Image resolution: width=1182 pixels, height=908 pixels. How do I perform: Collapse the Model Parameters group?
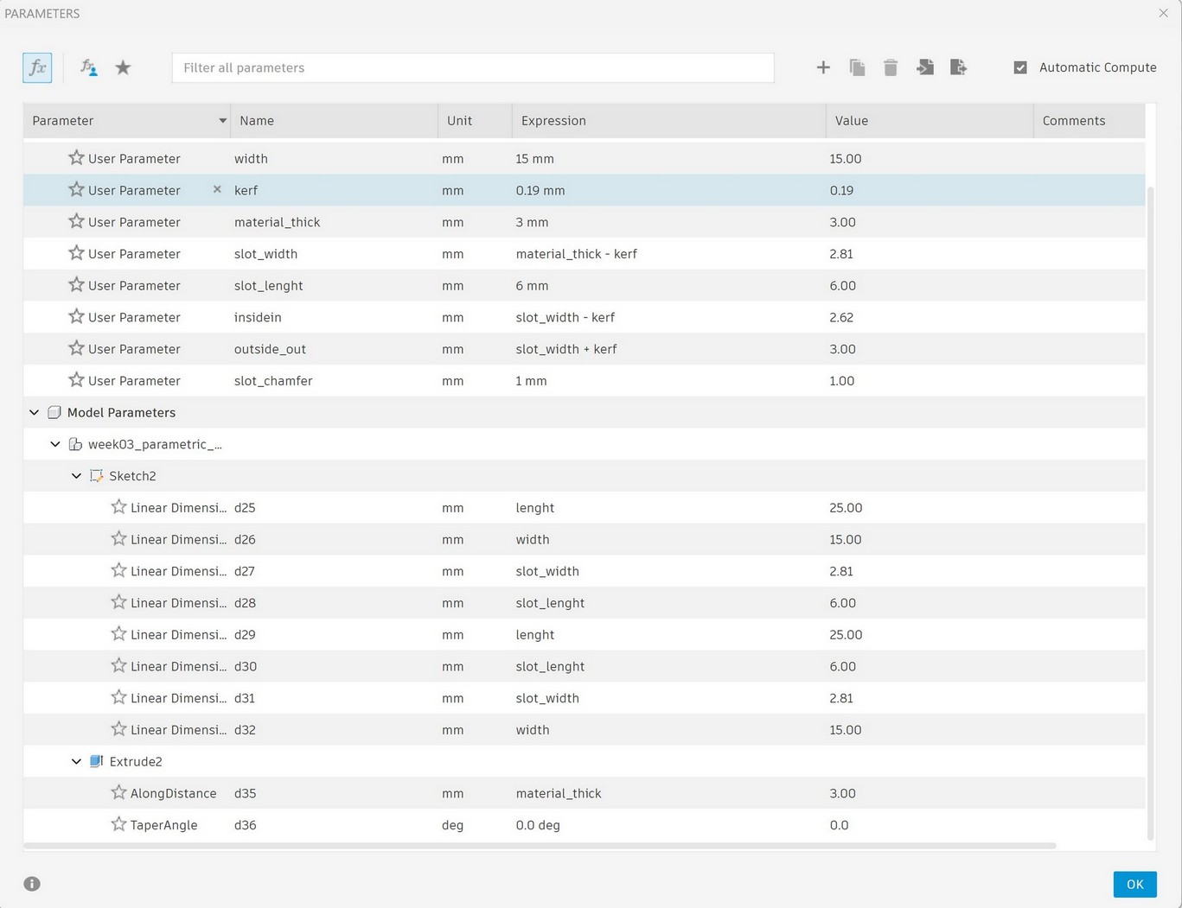point(34,412)
